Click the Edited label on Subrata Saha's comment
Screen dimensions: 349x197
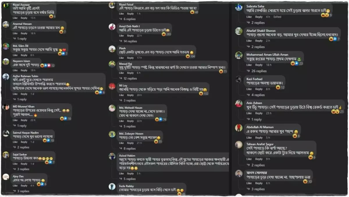tap(277, 17)
